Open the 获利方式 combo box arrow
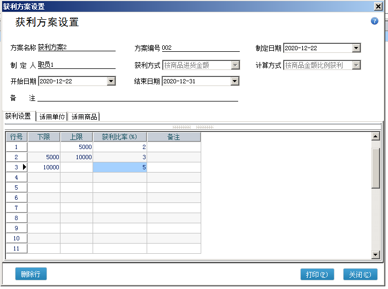 click(235, 65)
